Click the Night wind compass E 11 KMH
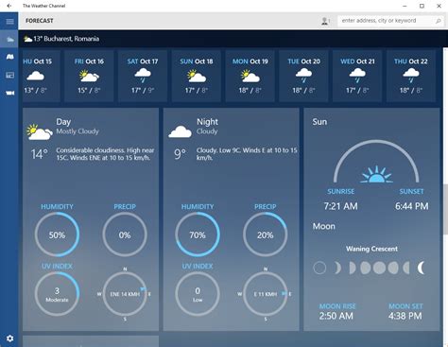 [x=266, y=294]
